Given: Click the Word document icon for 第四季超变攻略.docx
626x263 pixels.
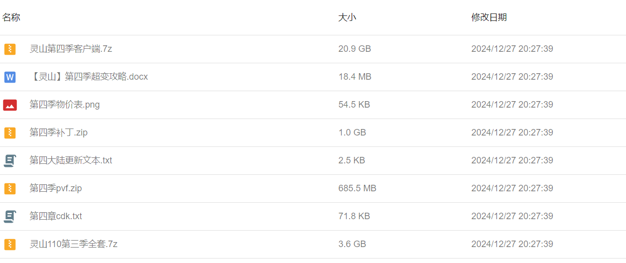Looking at the screenshot, I should click(10, 77).
